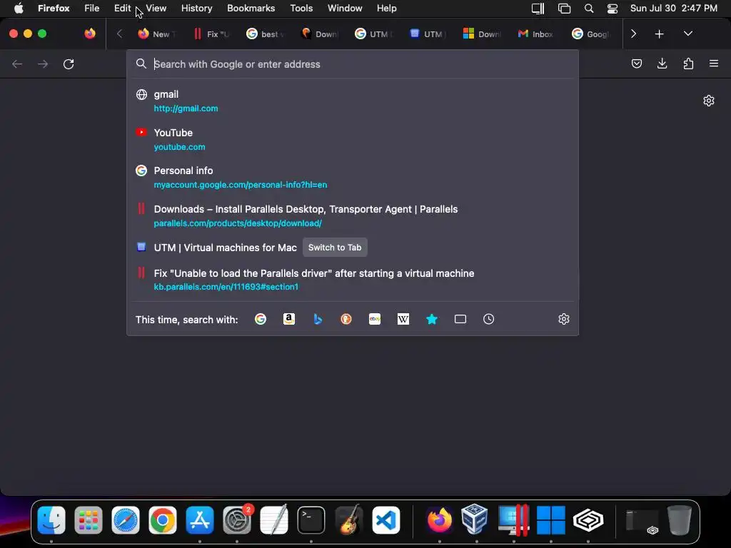
Task: Focus the Search with Google address field
Action: 353,64
